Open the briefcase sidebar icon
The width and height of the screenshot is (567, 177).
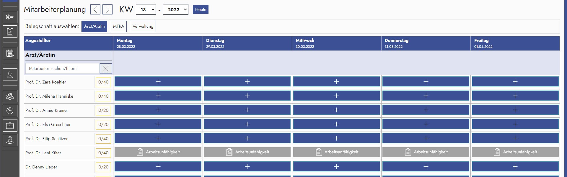[x=10, y=126]
